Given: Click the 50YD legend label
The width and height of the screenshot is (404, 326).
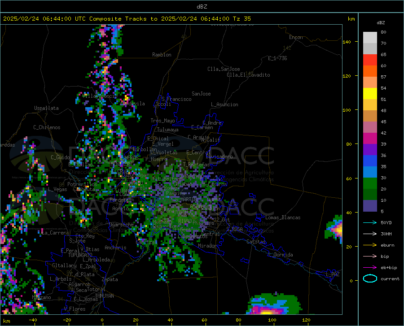Looking at the screenshot, I should [386, 222].
